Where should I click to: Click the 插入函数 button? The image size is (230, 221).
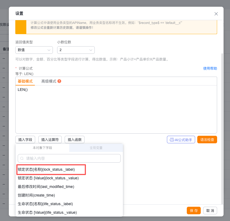[75, 140]
